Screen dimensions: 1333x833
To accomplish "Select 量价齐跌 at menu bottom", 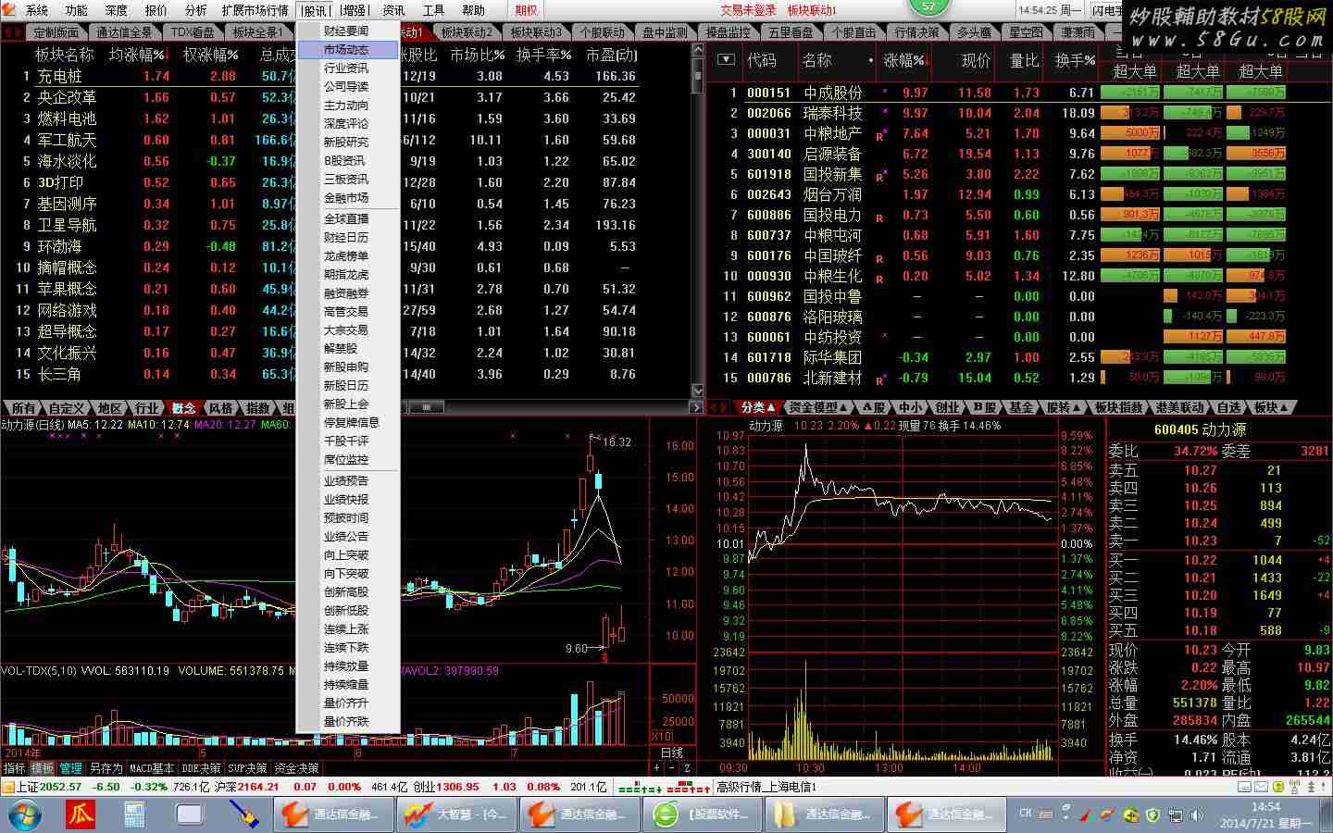I will (x=347, y=722).
